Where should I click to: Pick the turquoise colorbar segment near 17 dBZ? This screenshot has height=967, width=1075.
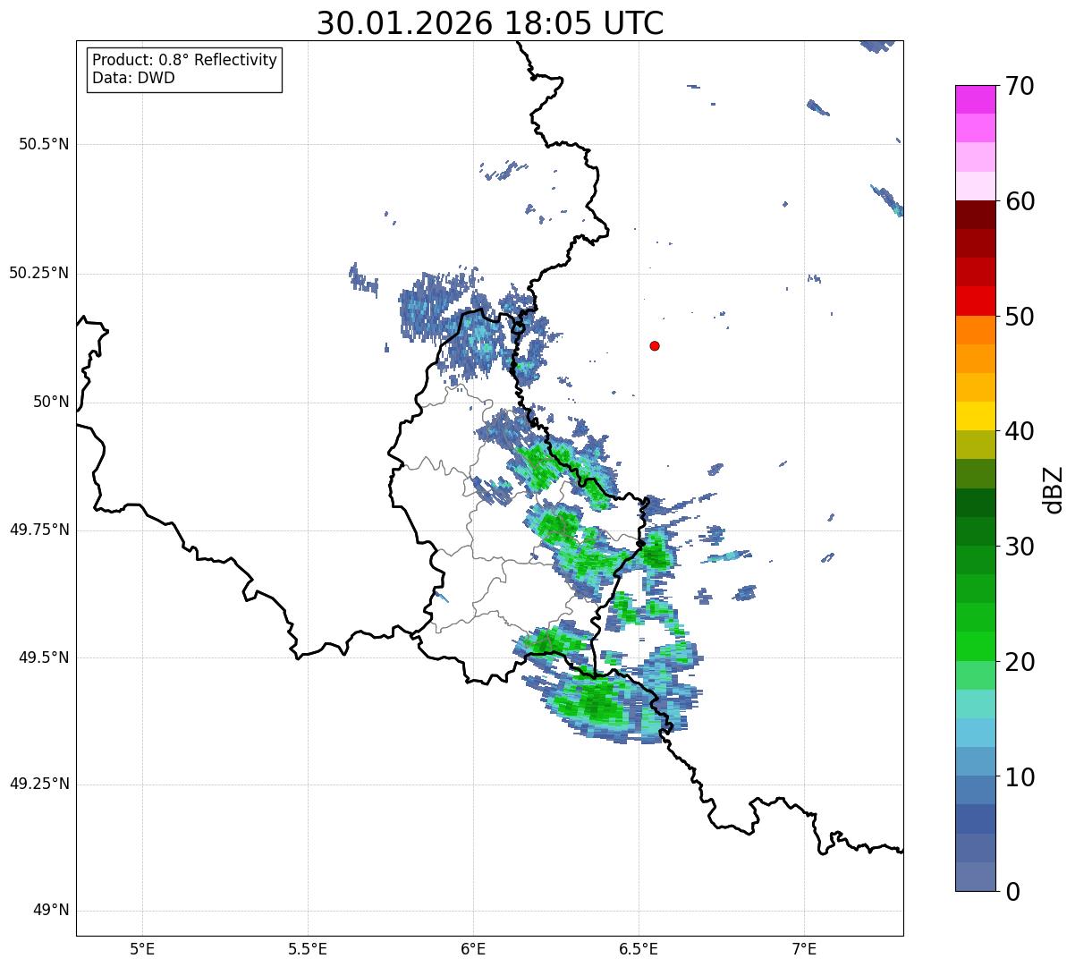[975, 704]
